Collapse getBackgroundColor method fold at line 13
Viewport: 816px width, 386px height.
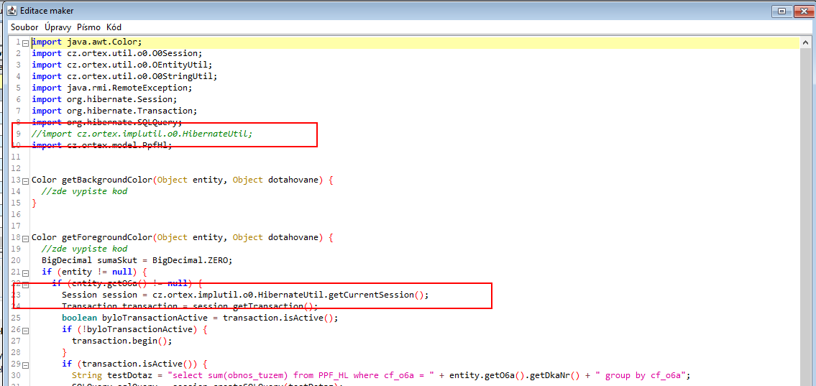point(26,180)
